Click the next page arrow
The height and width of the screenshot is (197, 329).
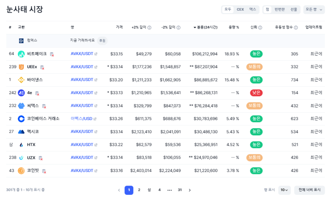coord(190,190)
